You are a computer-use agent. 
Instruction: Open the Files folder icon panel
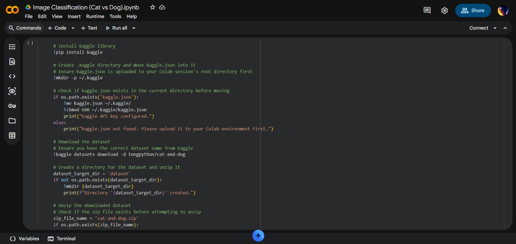[x=12, y=121]
